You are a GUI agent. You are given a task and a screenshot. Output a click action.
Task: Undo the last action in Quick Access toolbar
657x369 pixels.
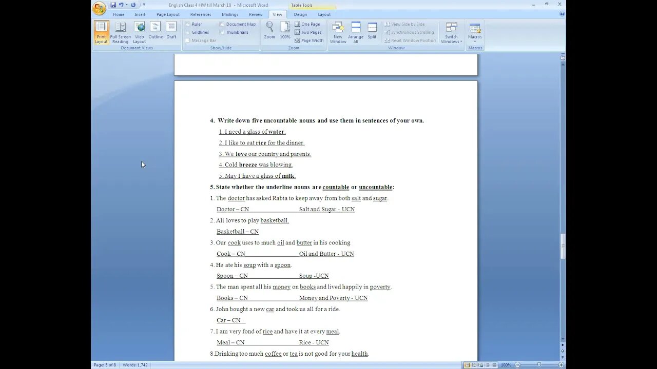(121, 5)
